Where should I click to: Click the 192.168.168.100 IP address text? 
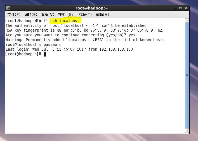116,49
